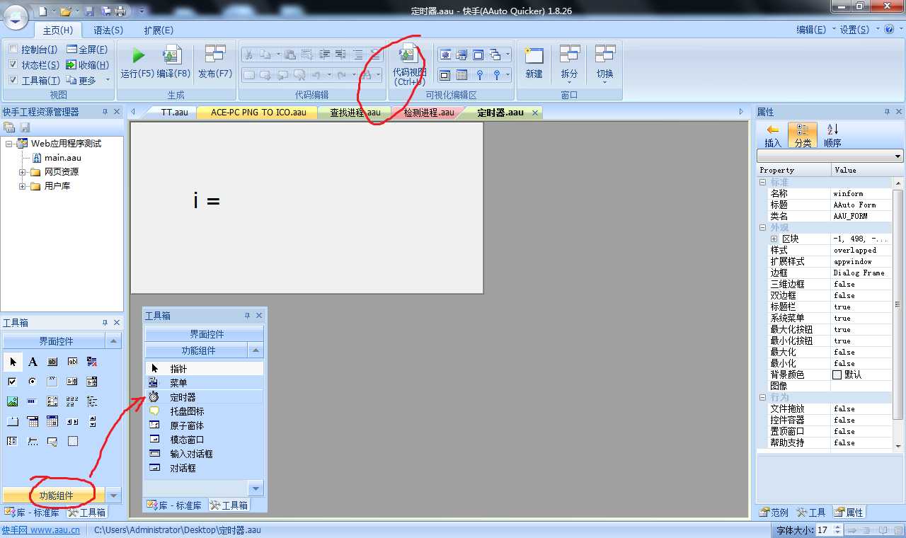Click 收缩(H) collapse option
Image resolution: width=906 pixels, height=538 pixels.
(x=88, y=65)
